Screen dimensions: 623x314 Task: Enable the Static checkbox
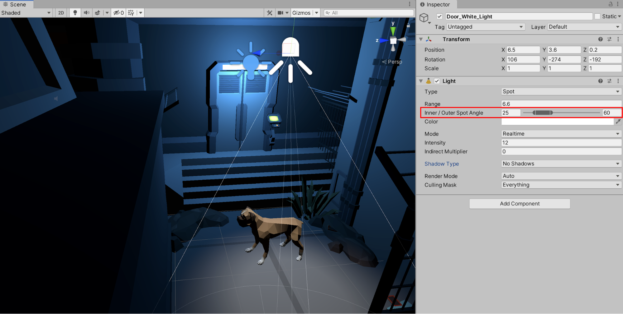597,16
